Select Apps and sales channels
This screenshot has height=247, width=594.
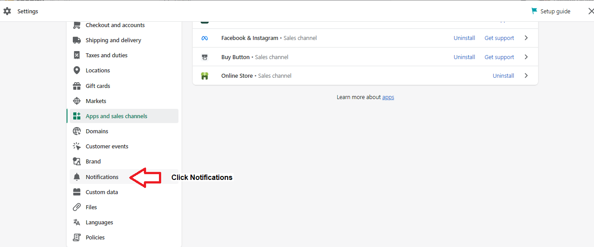click(x=124, y=116)
